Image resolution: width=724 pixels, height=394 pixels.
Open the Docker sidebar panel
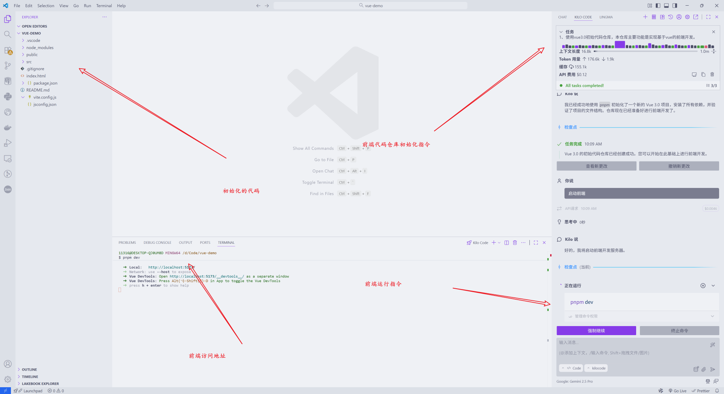(8, 128)
